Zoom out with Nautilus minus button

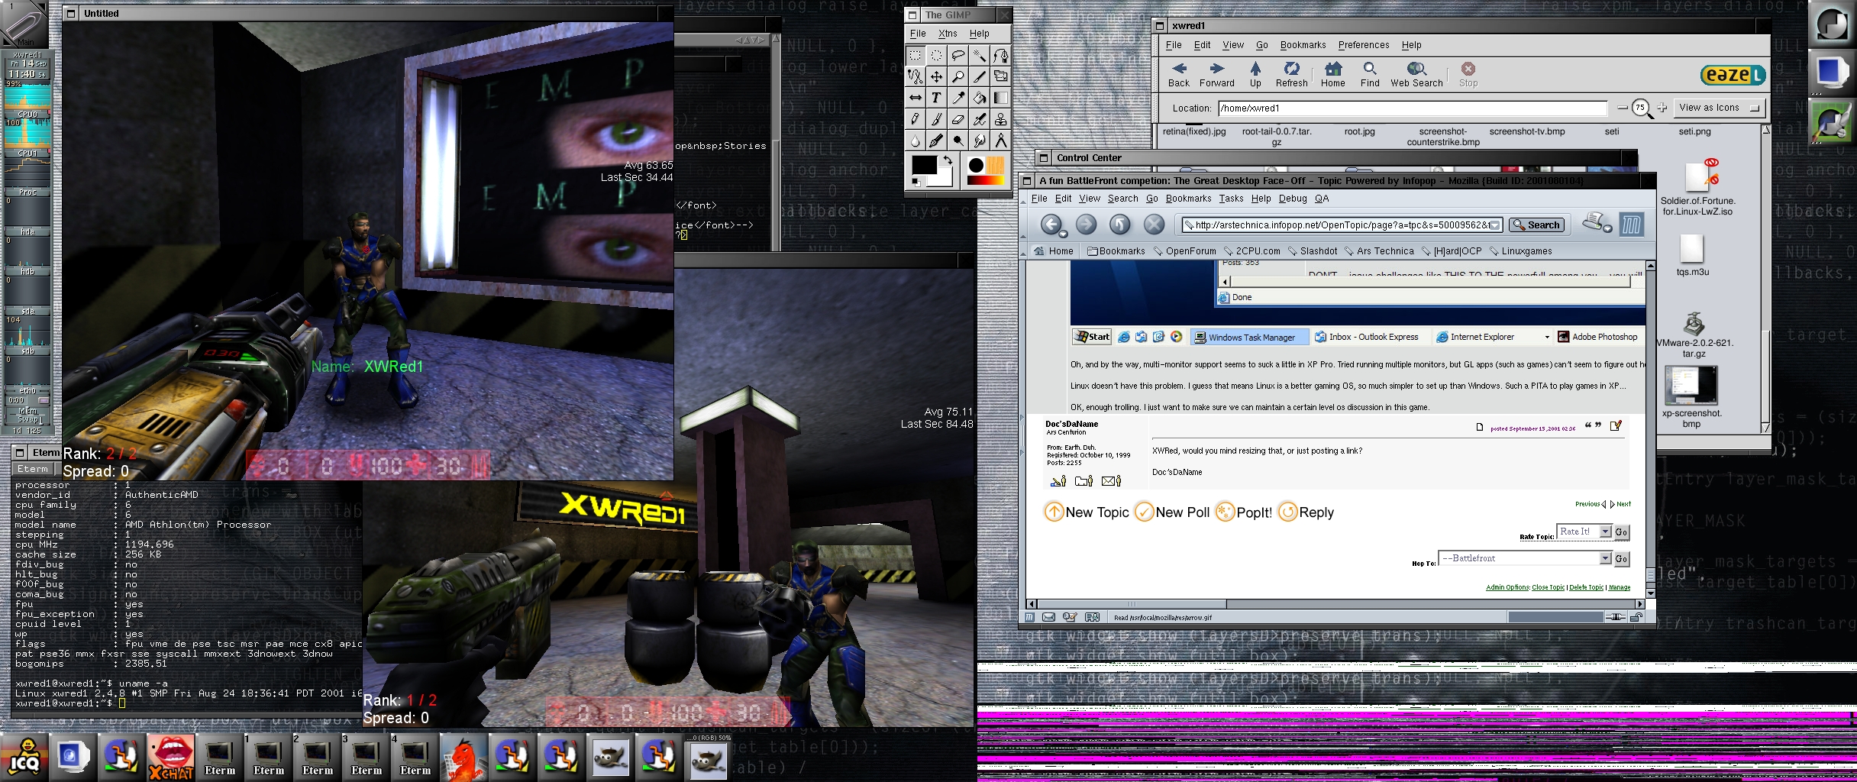[x=1622, y=108]
